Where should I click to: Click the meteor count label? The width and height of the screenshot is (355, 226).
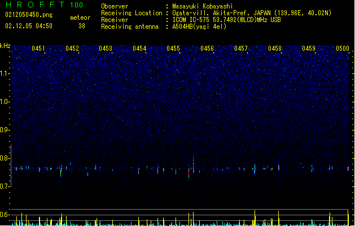point(80,18)
